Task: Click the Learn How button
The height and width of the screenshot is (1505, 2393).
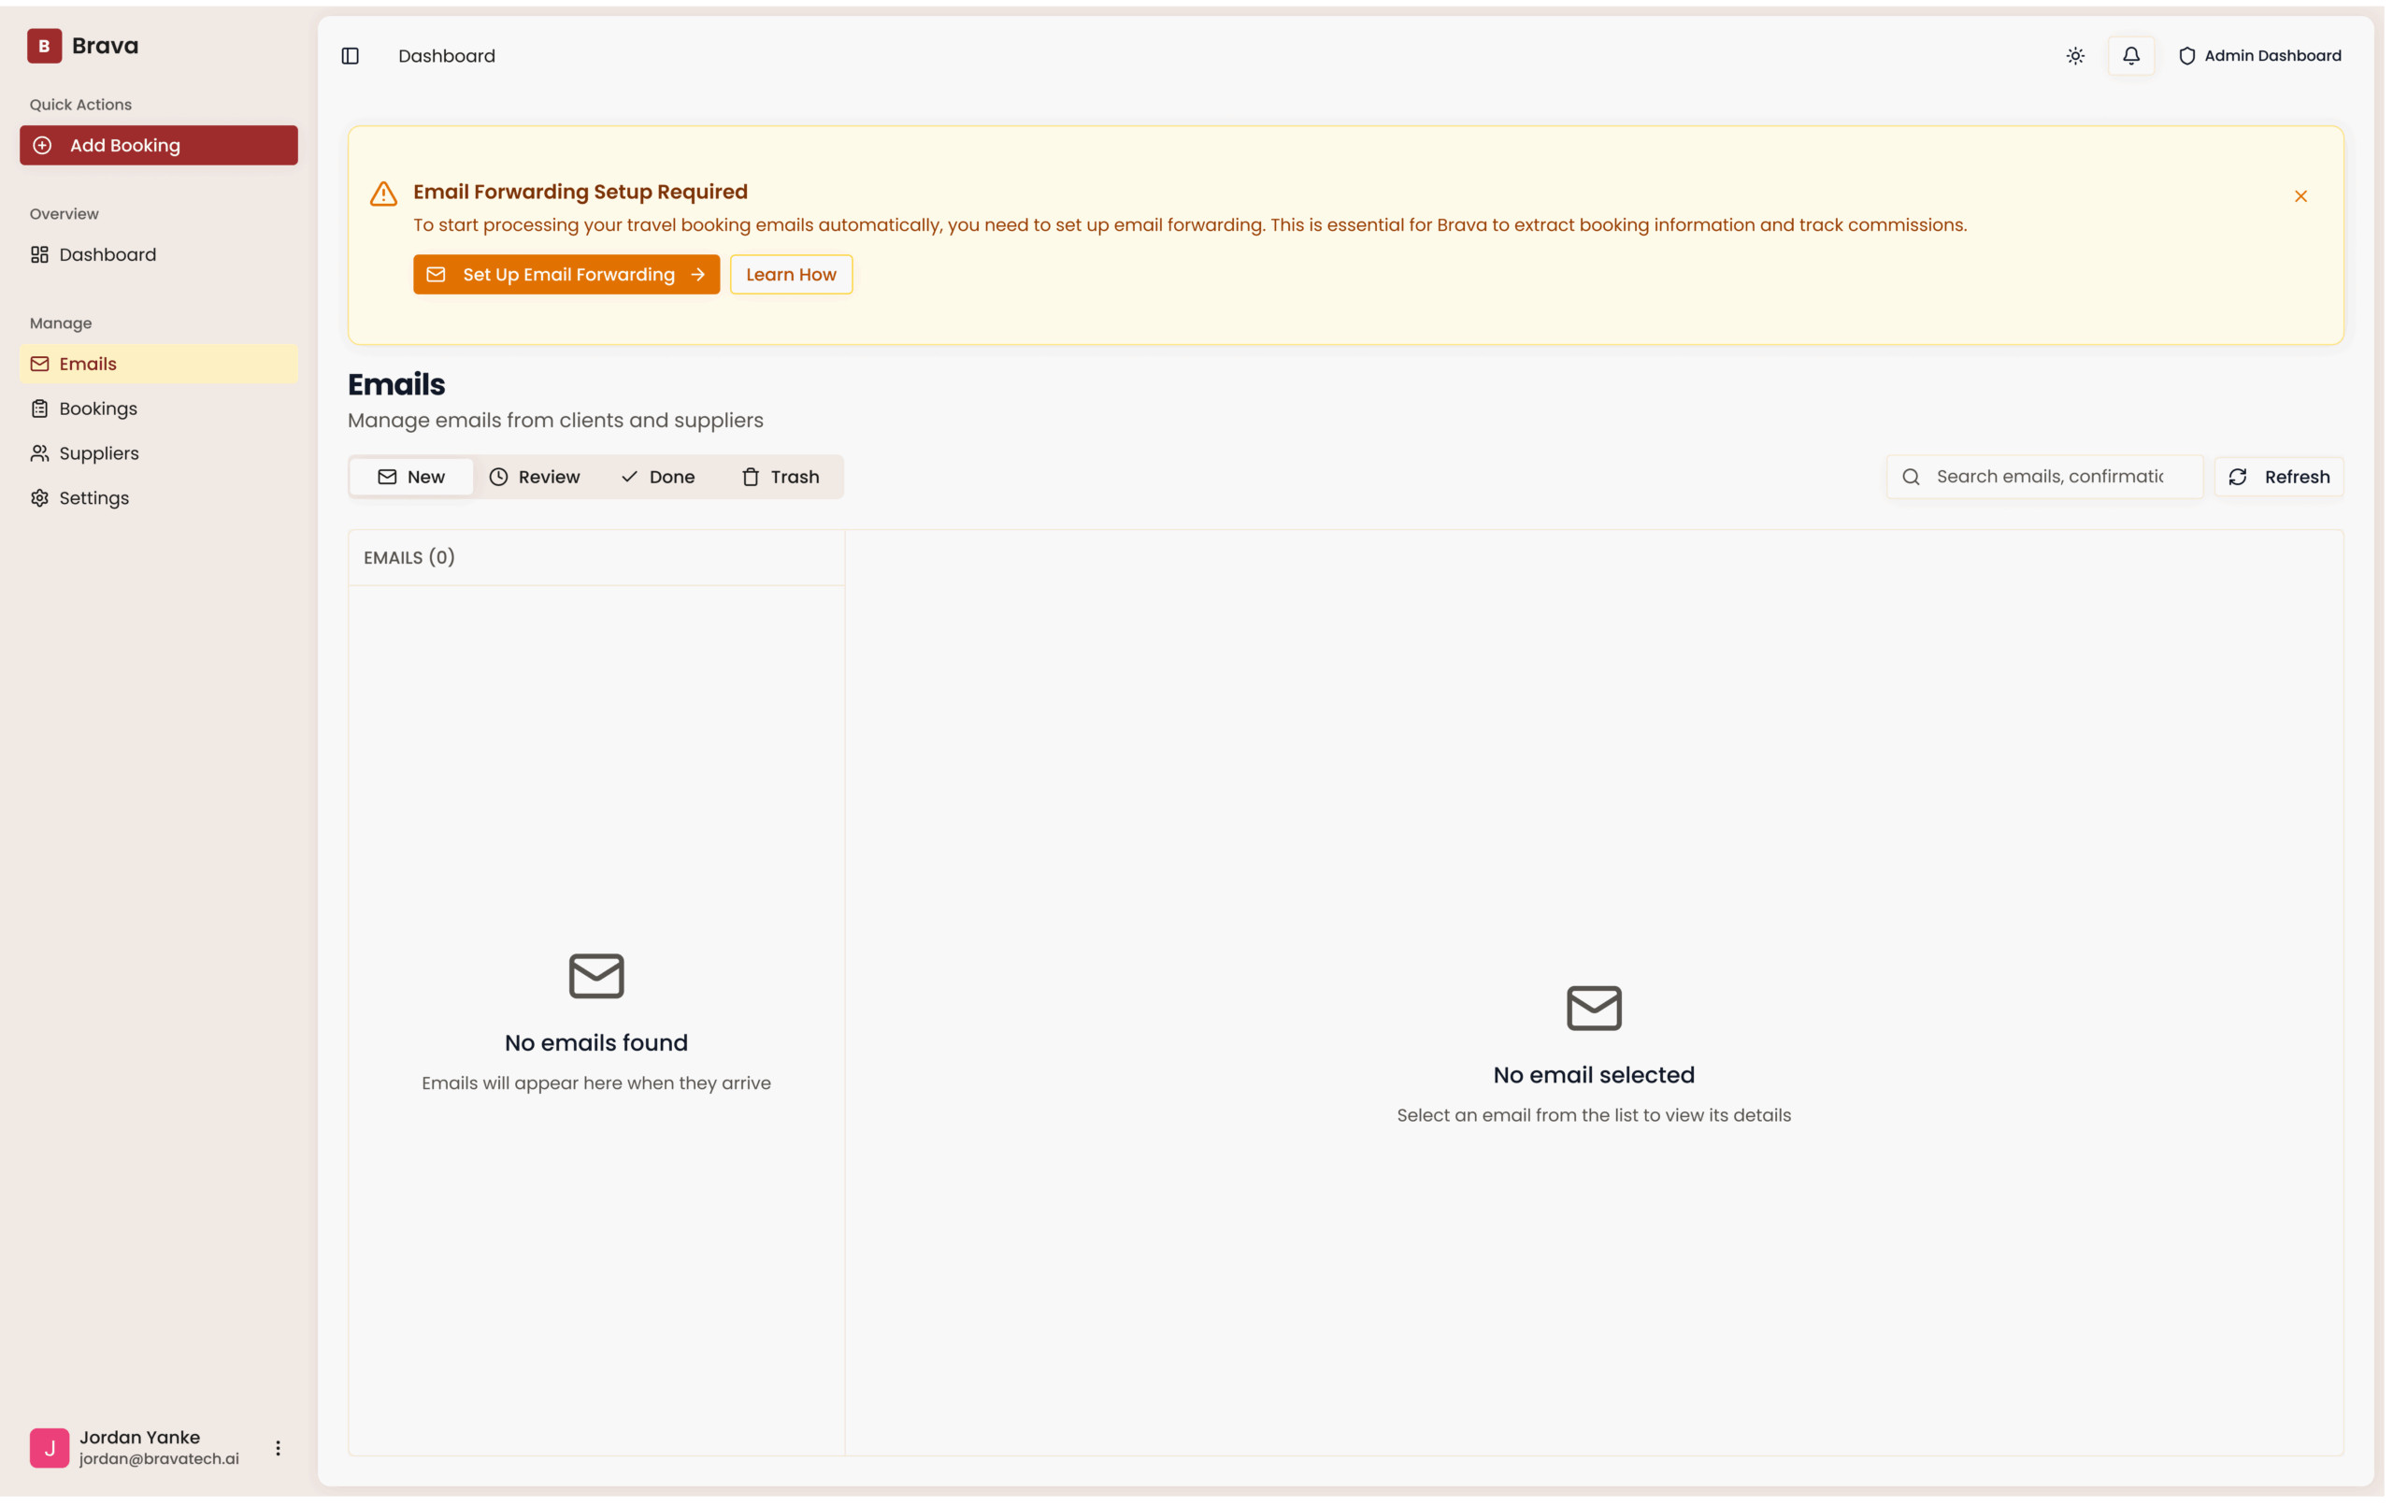Action: point(790,275)
